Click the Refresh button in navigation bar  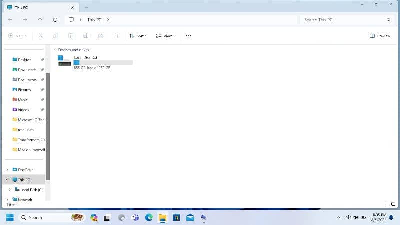point(55,19)
